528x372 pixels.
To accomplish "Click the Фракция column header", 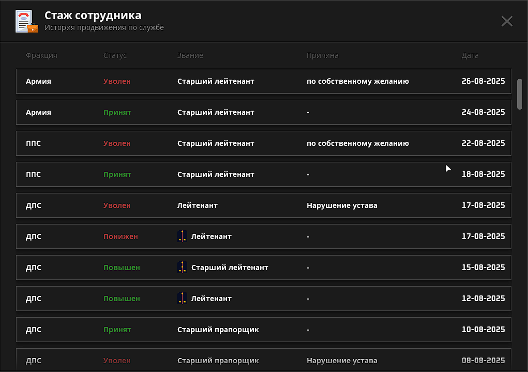I will [41, 55].
